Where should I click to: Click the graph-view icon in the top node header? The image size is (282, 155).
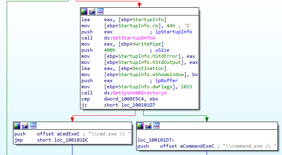click(x=100, y=11)
